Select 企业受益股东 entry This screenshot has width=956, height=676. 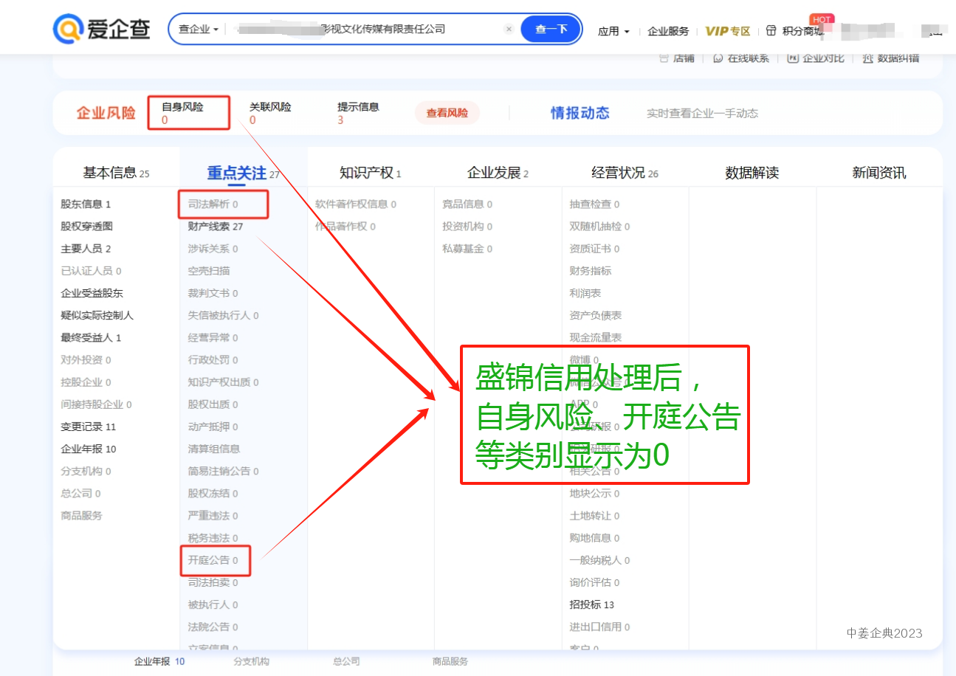(92, 293)
